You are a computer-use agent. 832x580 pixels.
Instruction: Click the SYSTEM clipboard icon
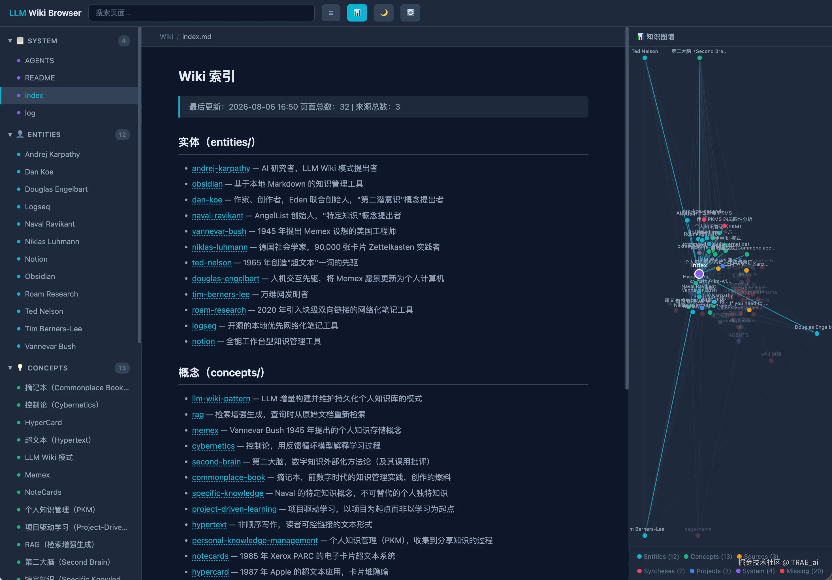coord(20,40)
